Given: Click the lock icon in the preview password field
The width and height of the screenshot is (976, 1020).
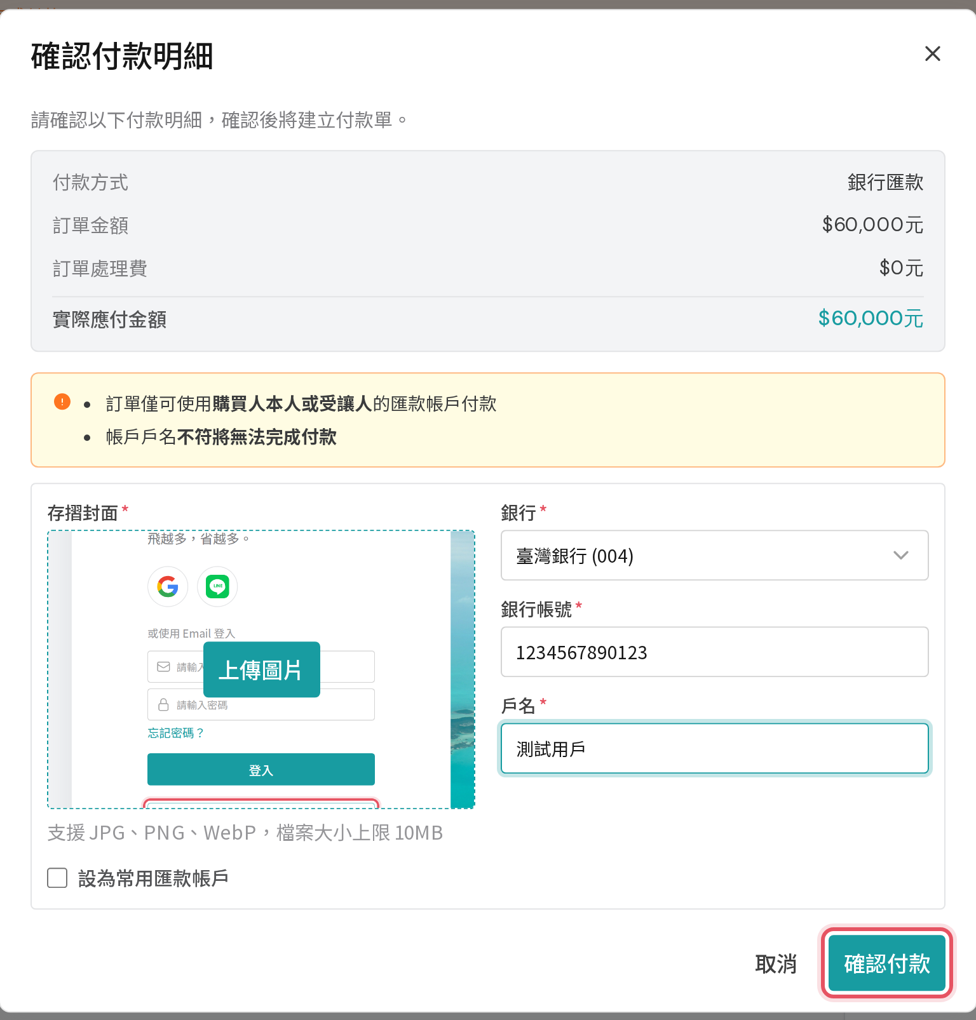Looking at the screenshot, I should pyautogui.click(x=163, y=705).
